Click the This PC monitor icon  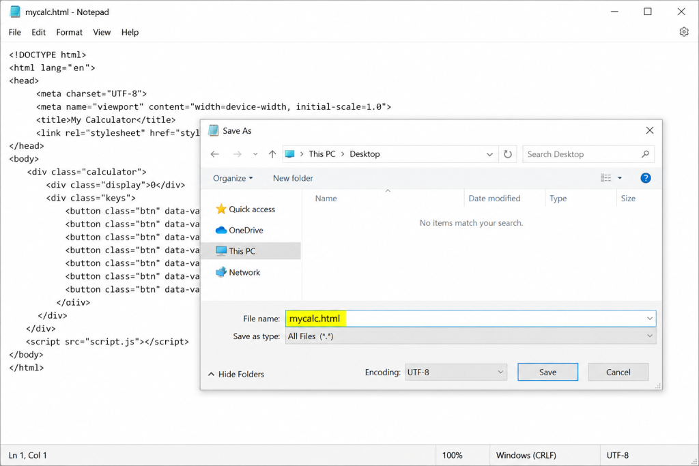pyautogui.click(x=221, y=251)
